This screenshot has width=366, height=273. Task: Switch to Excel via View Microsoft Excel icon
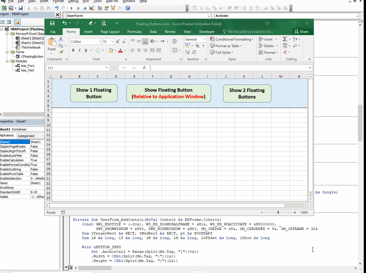(x=4, y=8)
